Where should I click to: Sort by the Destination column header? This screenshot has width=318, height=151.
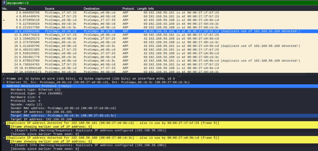coord(102,9)
